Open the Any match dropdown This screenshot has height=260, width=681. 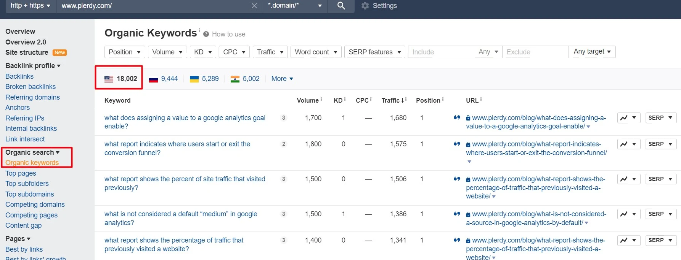pyautogui.click(x=488, y=52)
